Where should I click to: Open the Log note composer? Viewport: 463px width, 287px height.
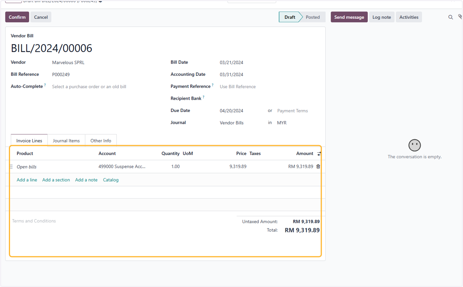coord(382,17)
